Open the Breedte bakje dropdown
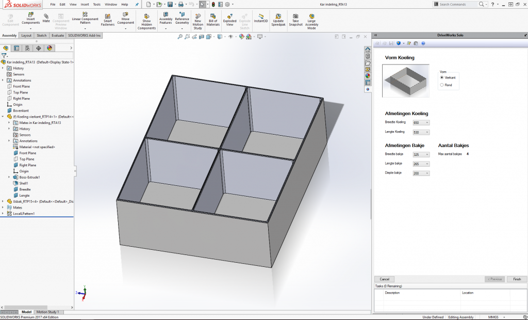528x320 pixels. [x=421, y=154]
